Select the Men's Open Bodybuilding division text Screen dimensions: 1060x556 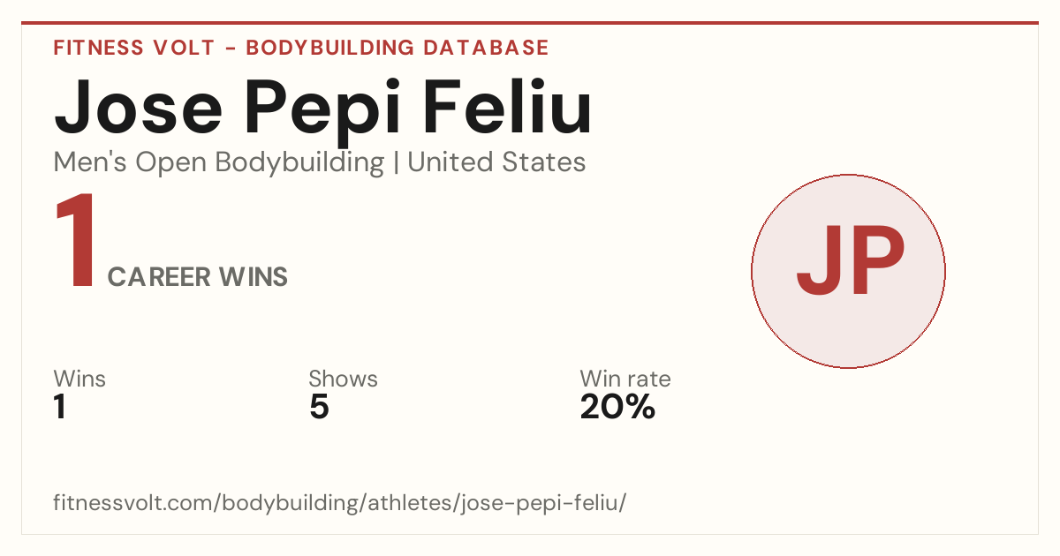219,162
